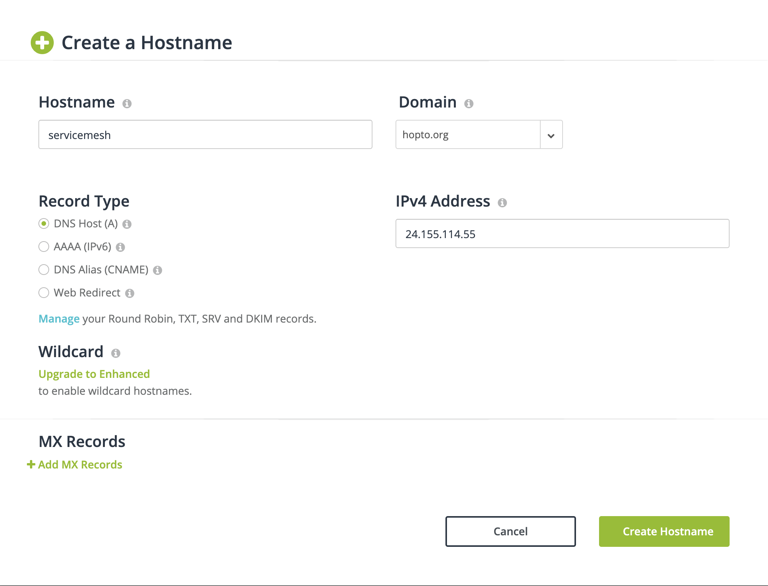Click the IPv4 Address input field
The height and width of the screenshot is (586, 768).
(562, 234)
